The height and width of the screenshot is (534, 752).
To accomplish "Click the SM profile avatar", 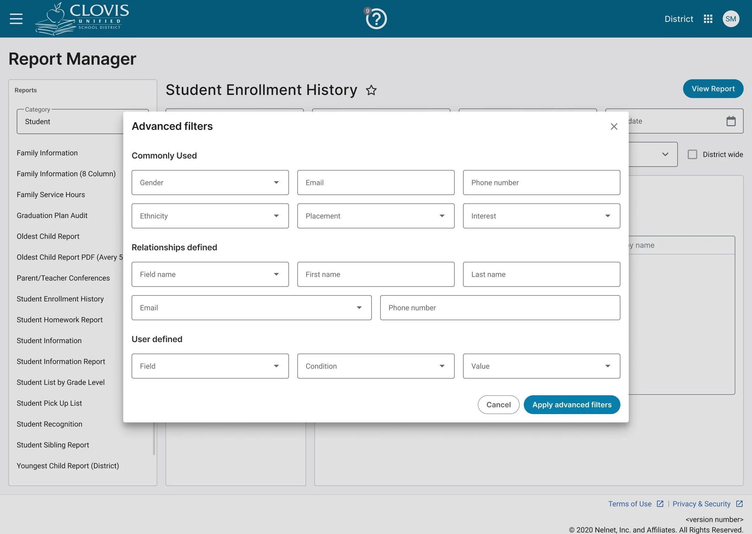I will click(x=731, y=19).
